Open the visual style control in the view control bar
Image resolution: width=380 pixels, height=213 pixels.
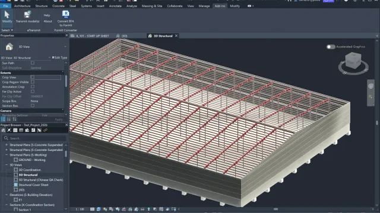99,209
